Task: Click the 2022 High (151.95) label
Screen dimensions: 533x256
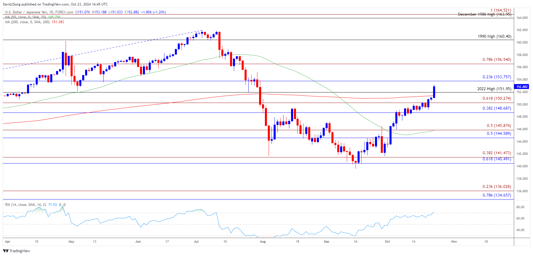Action: [494, 89]
